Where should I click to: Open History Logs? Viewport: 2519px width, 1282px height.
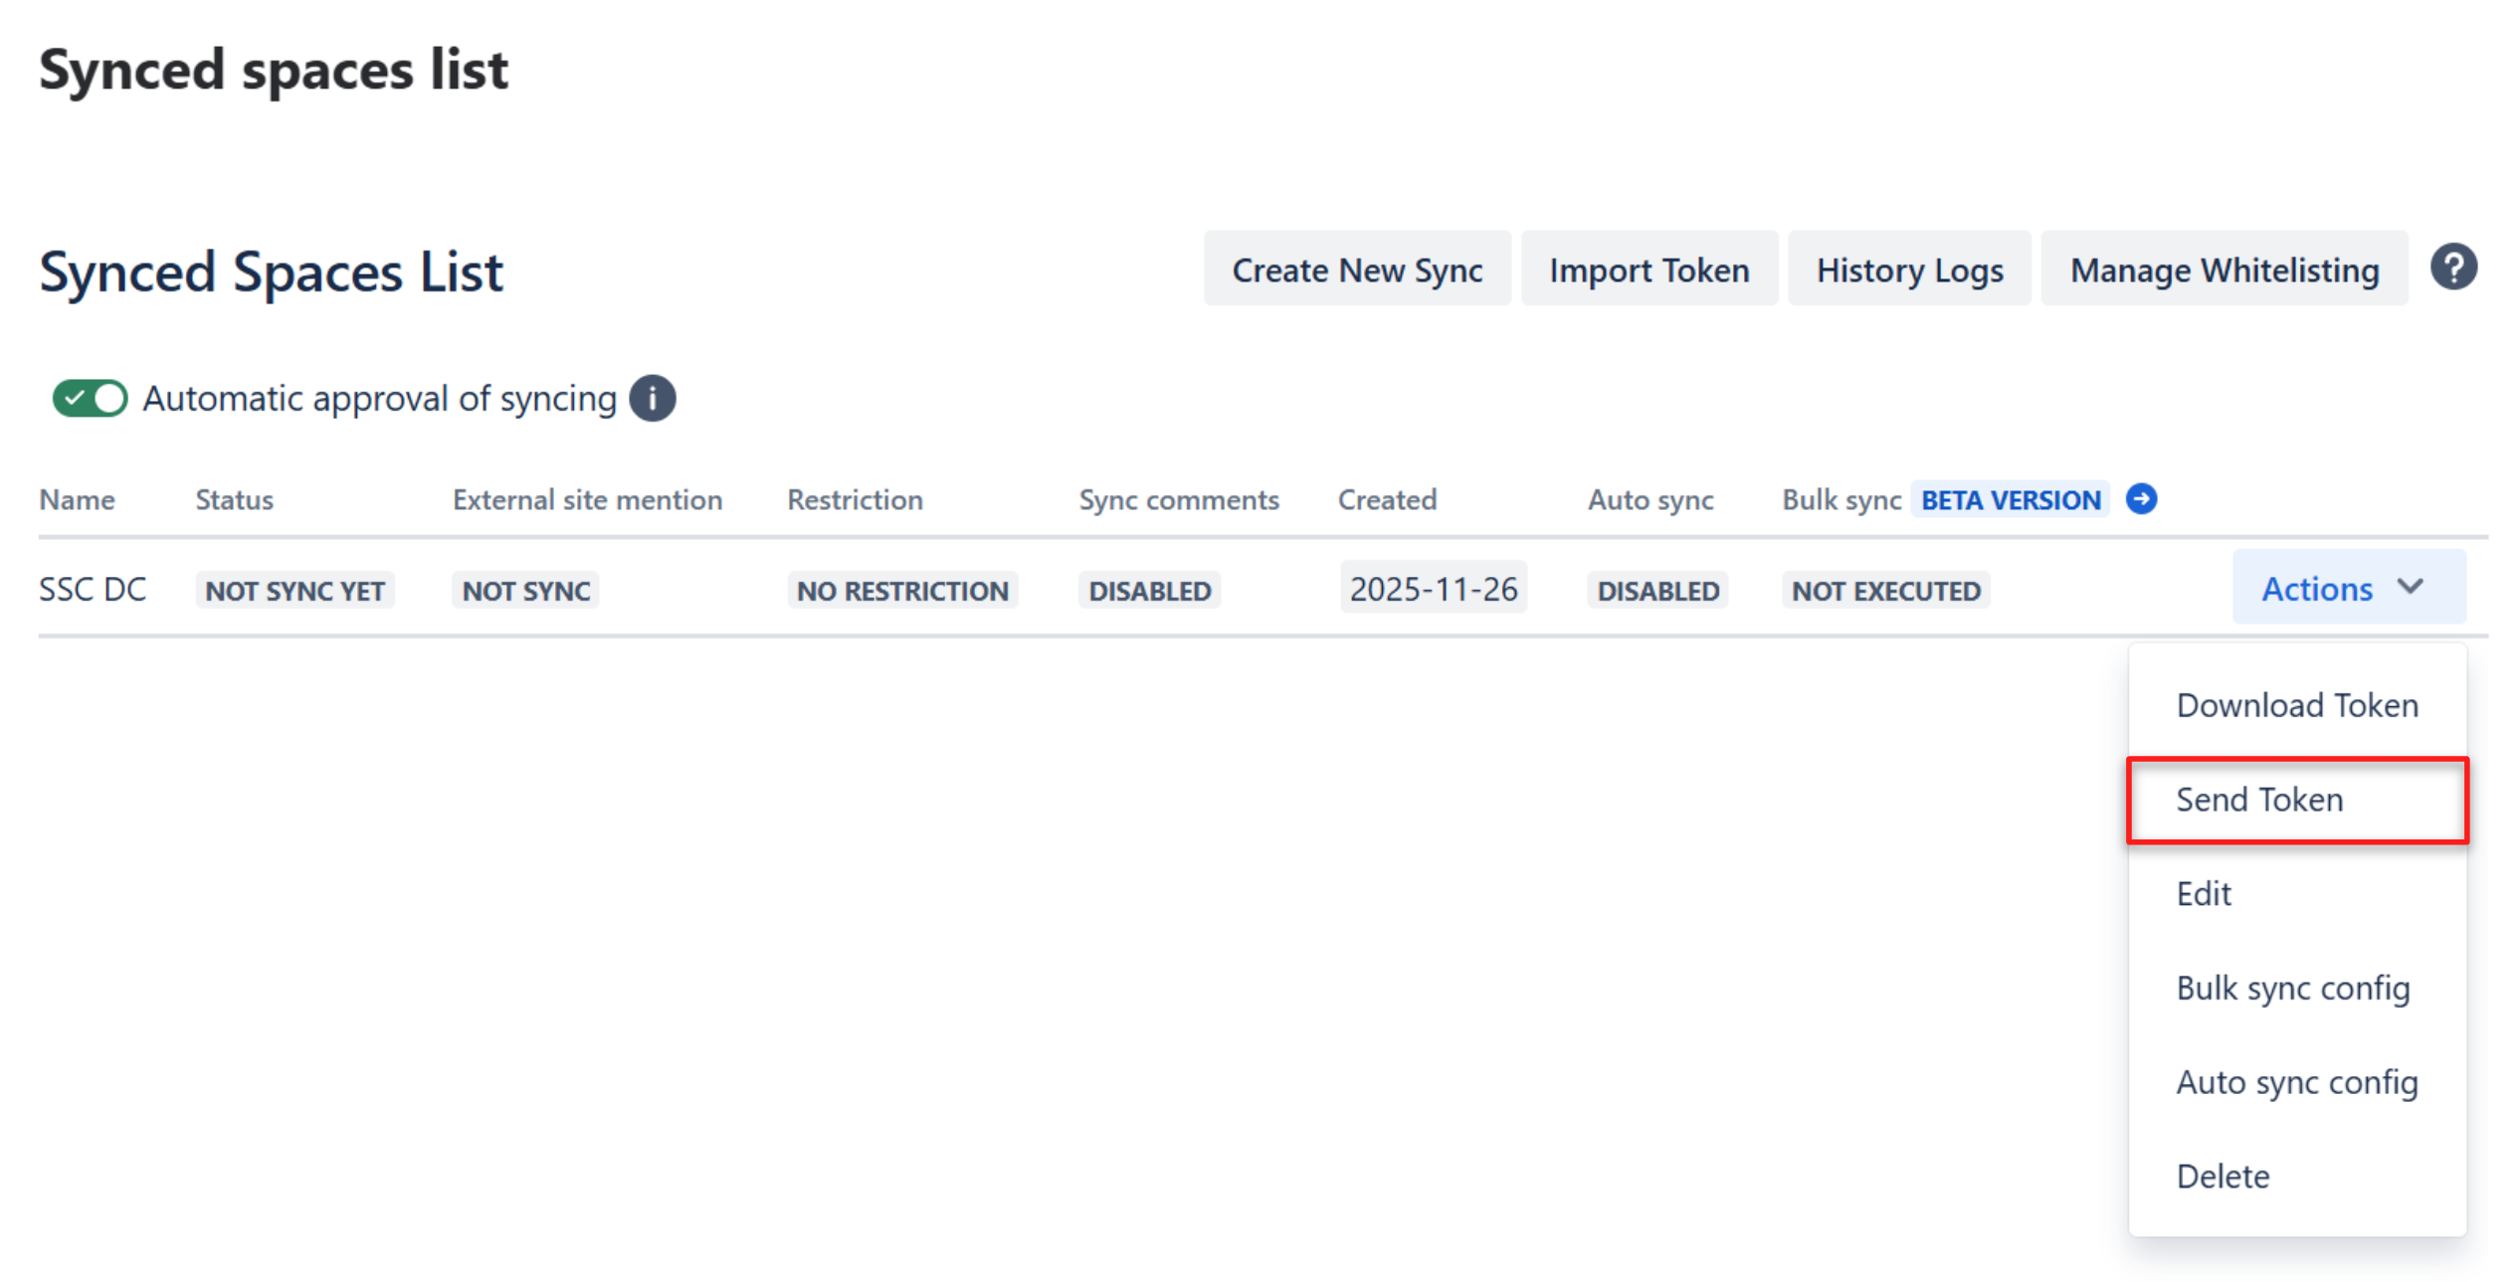click(1908, 270)
